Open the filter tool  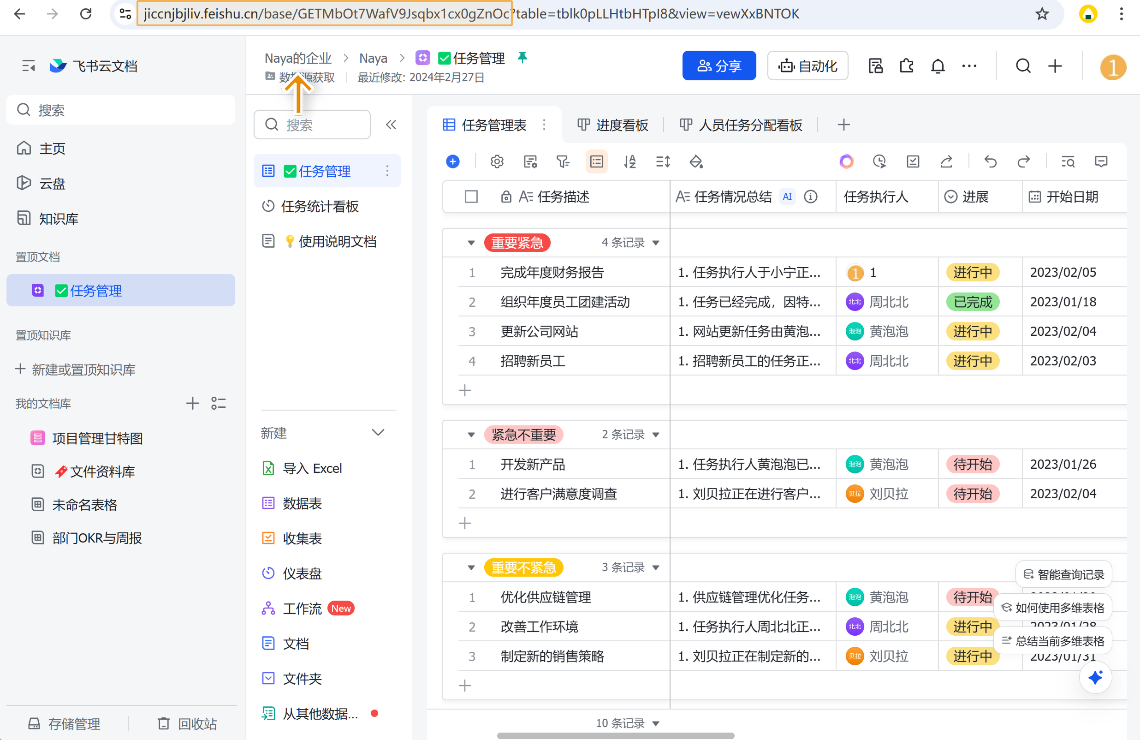coord(563,161)
